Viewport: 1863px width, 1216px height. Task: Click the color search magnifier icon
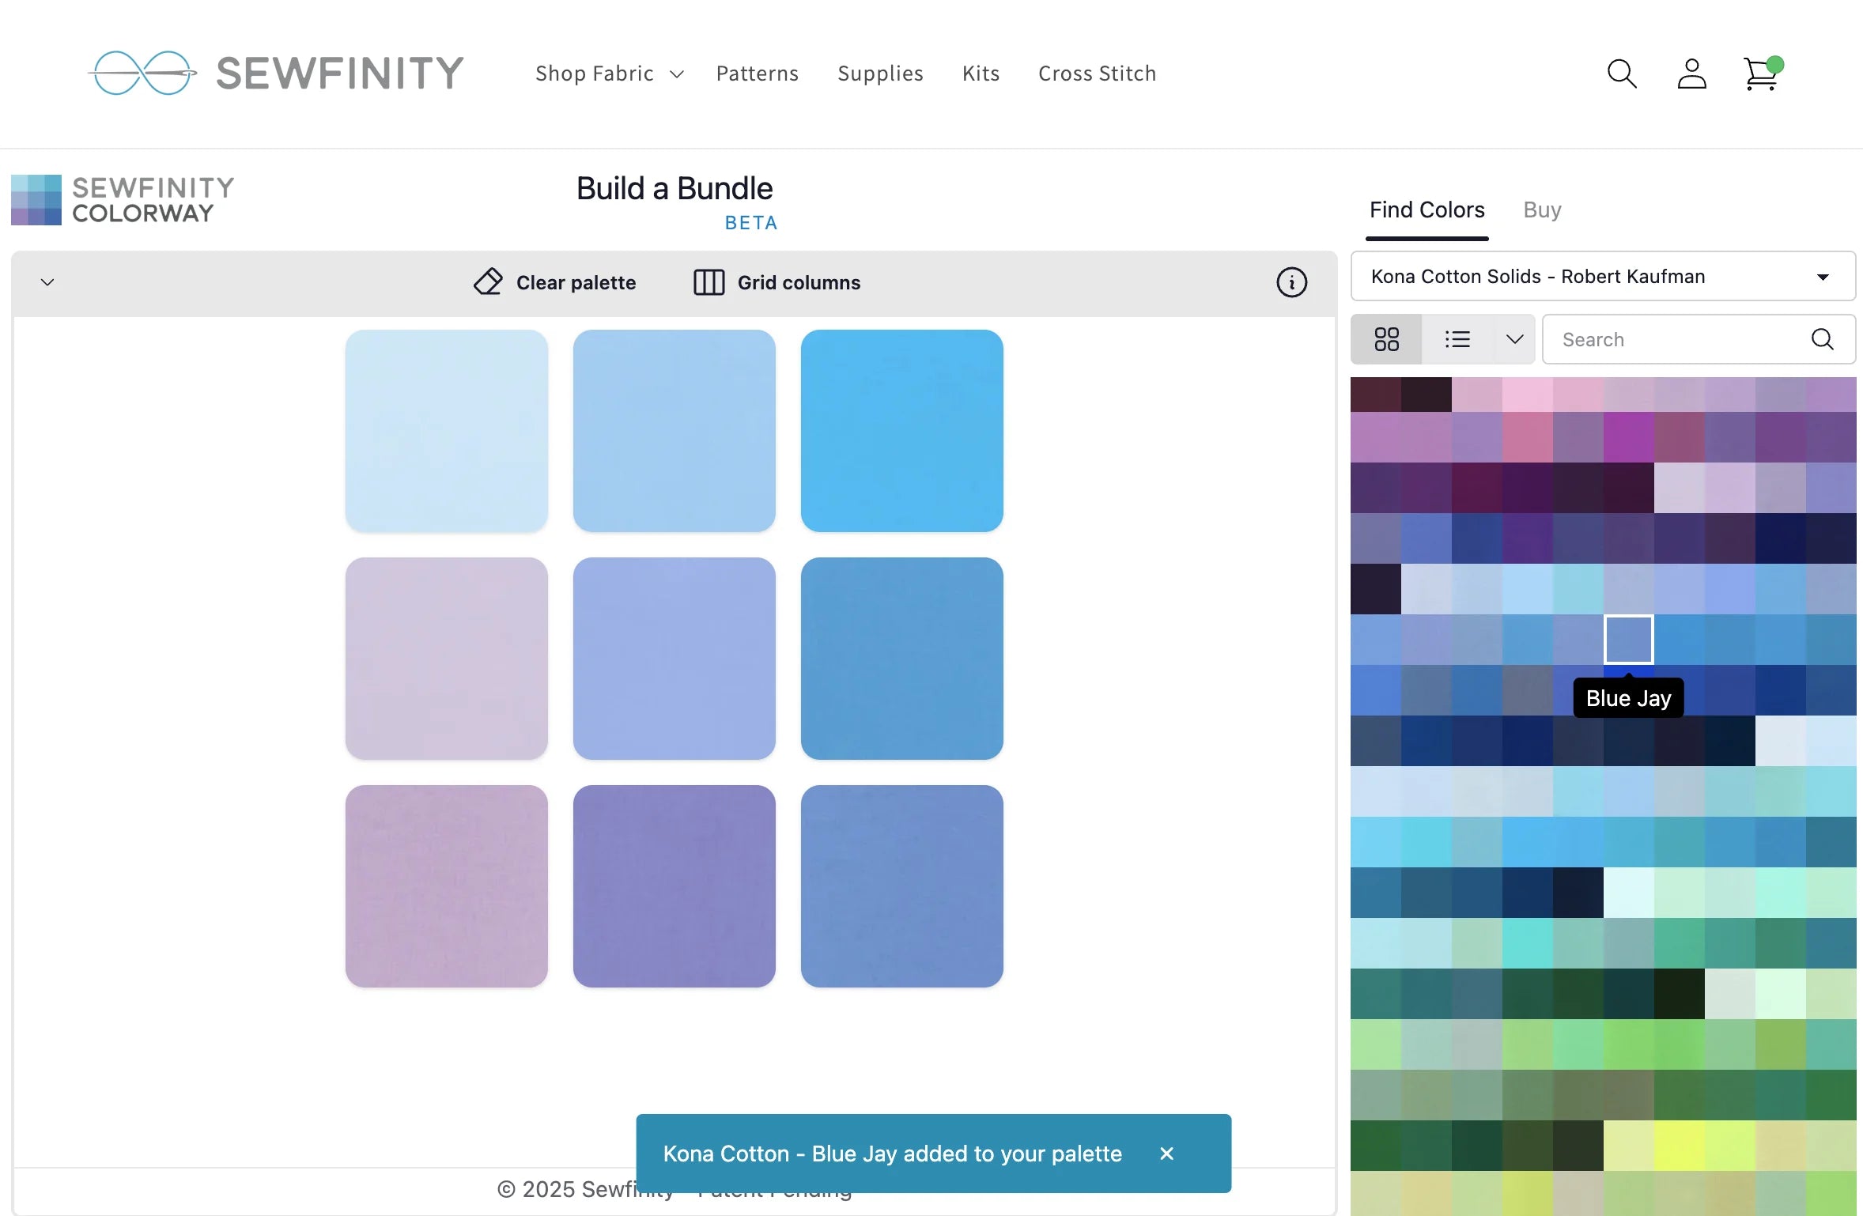(x=1822, y=339)
